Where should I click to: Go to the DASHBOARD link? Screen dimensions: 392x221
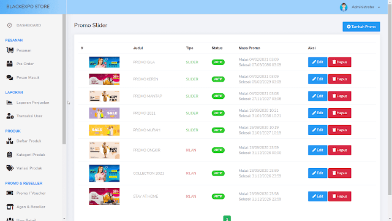coord(29,25)
